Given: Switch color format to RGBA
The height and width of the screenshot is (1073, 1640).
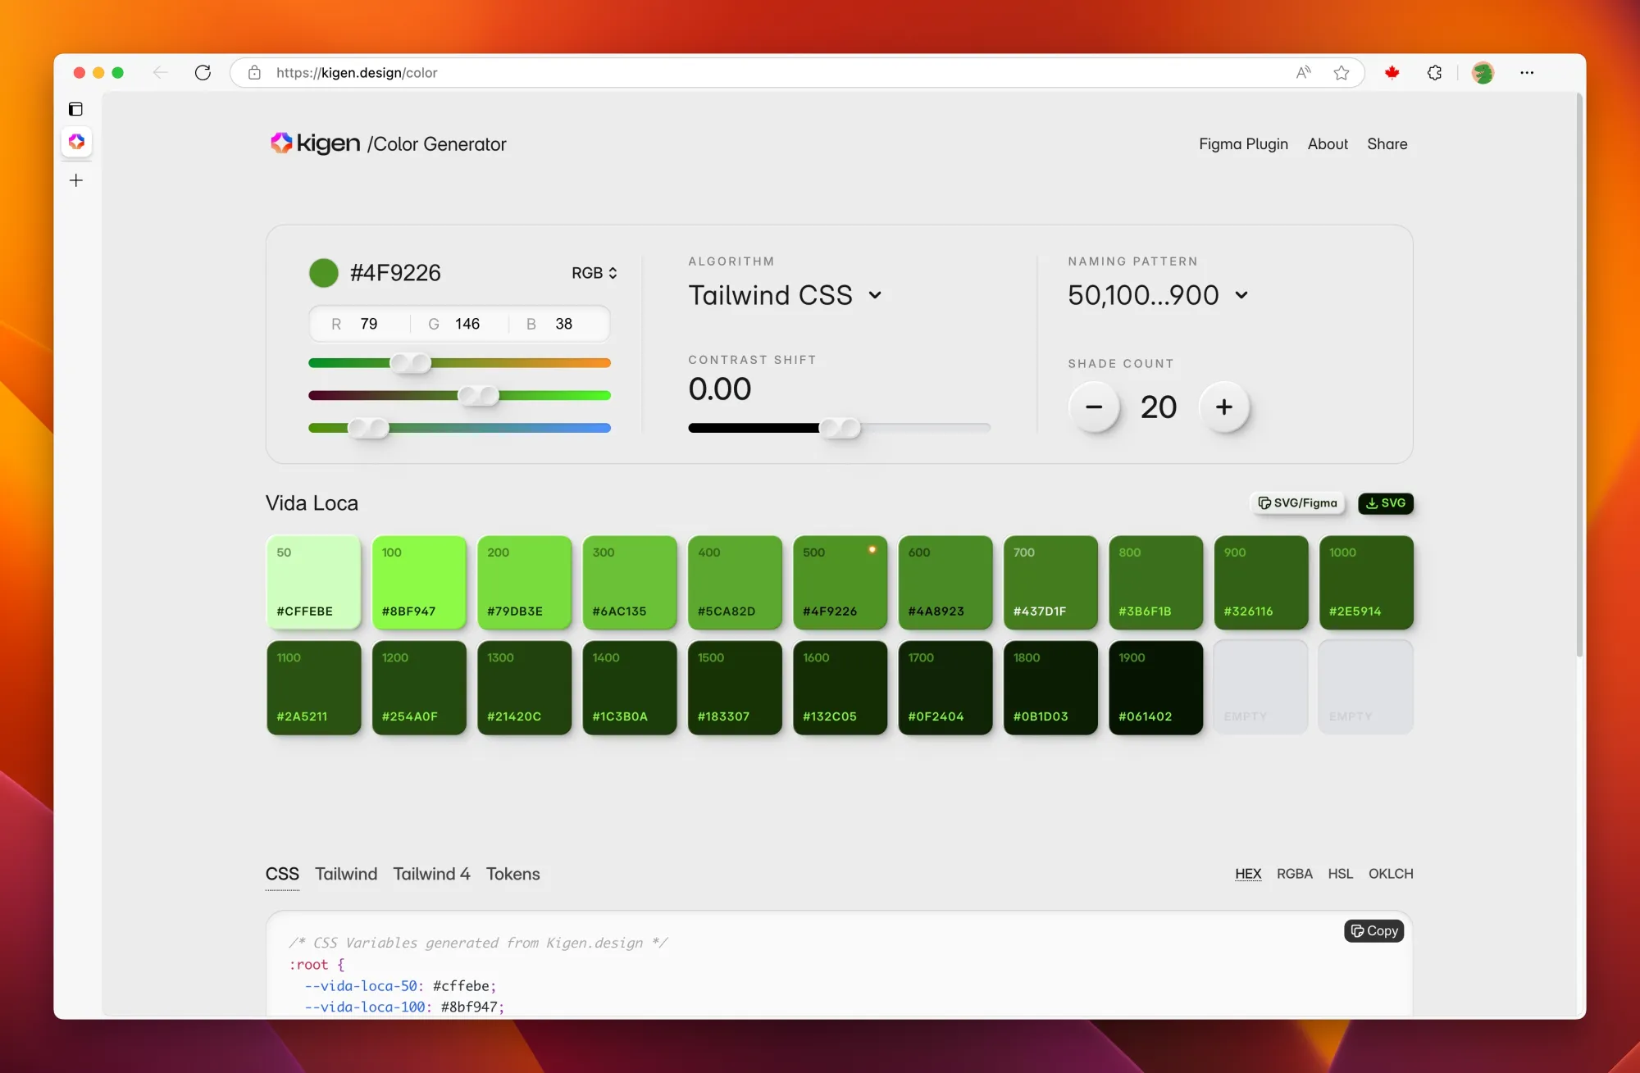Looking at the screenshot, I should 1294,874.
